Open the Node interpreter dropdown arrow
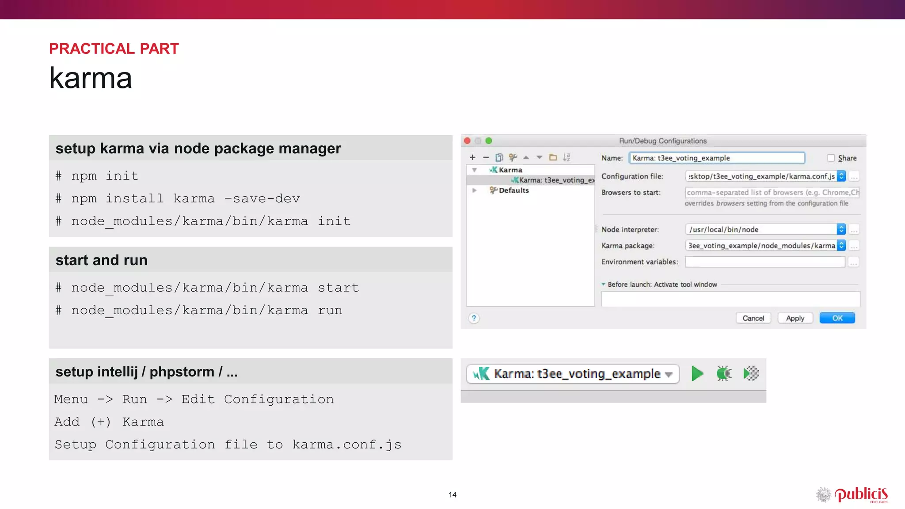This screenshot has height=509, width=905. [841, 229]
